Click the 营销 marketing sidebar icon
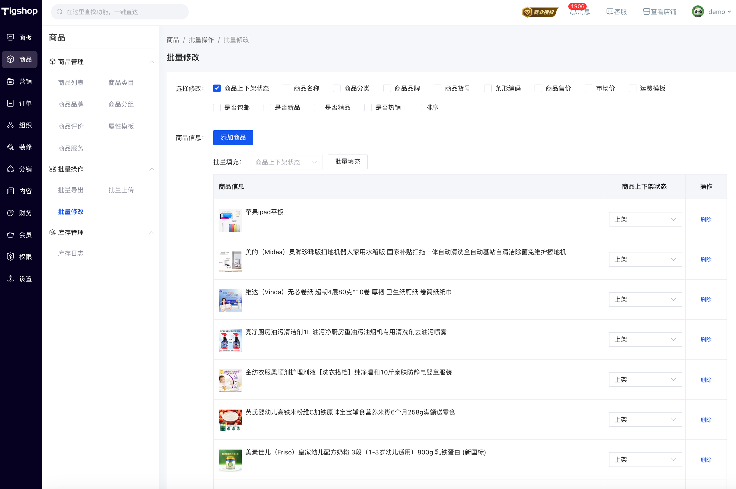Image resolution: width=736 pixels, height=489 pixels. click(11, 81)
